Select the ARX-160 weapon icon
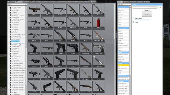This screenshot has width=170, height=95. click(x=34, y=36)
